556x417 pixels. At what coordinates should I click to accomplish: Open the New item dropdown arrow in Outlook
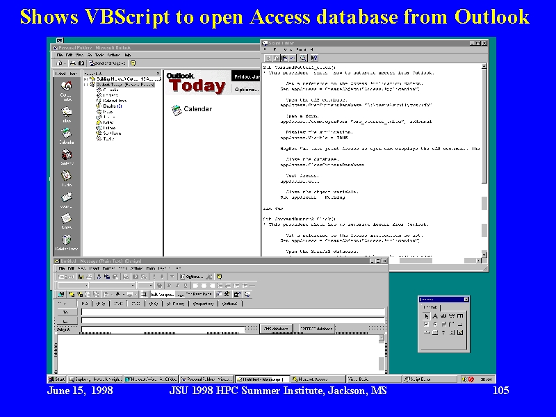[x=65, y=63]
